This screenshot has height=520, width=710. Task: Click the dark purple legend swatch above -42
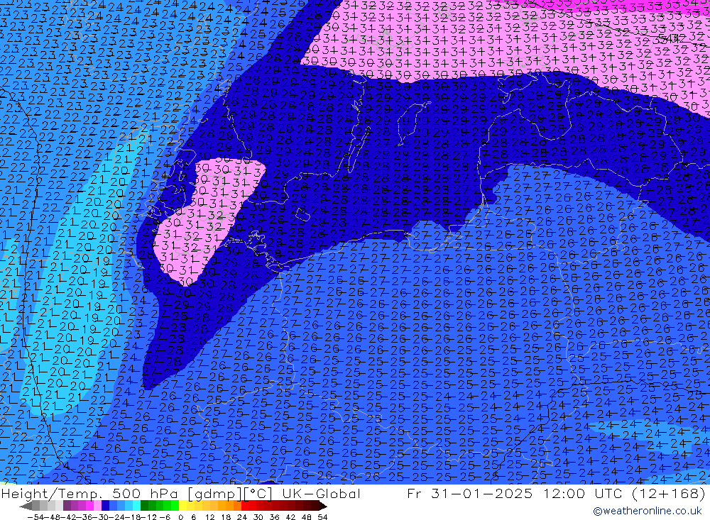[67, 506]
